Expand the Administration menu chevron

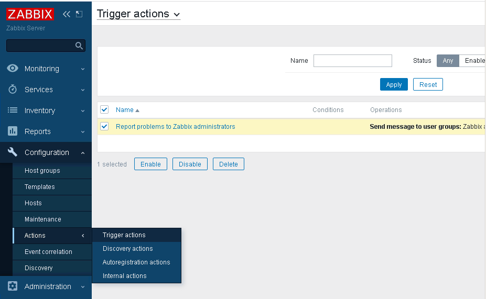(83, 286)
